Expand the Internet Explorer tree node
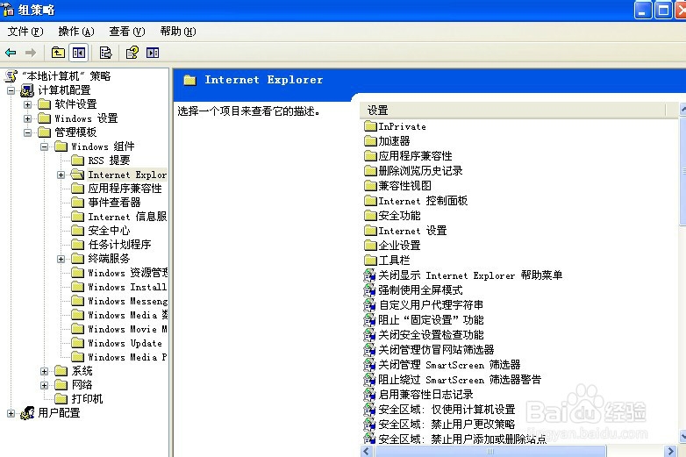 pyautogui.click(x=61, y=175)
